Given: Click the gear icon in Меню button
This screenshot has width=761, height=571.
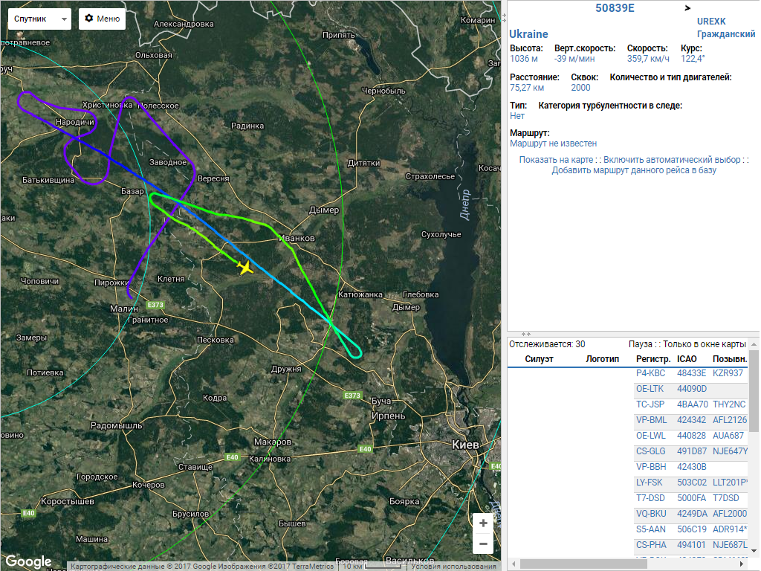Looking at the screenshot, I should 89,18.
